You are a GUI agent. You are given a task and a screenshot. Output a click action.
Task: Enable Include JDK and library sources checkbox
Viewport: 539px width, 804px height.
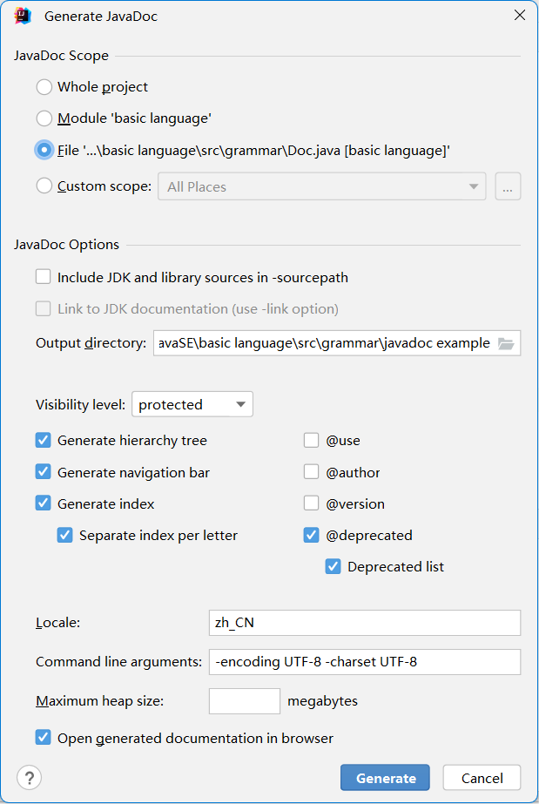[x=43, y=277]
